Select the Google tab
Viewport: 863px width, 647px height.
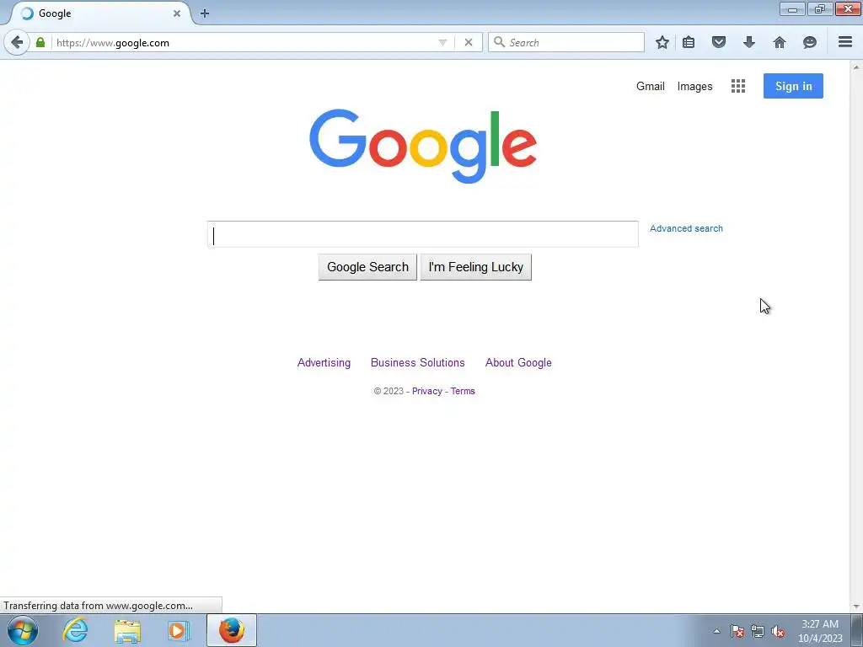point(99,13)
